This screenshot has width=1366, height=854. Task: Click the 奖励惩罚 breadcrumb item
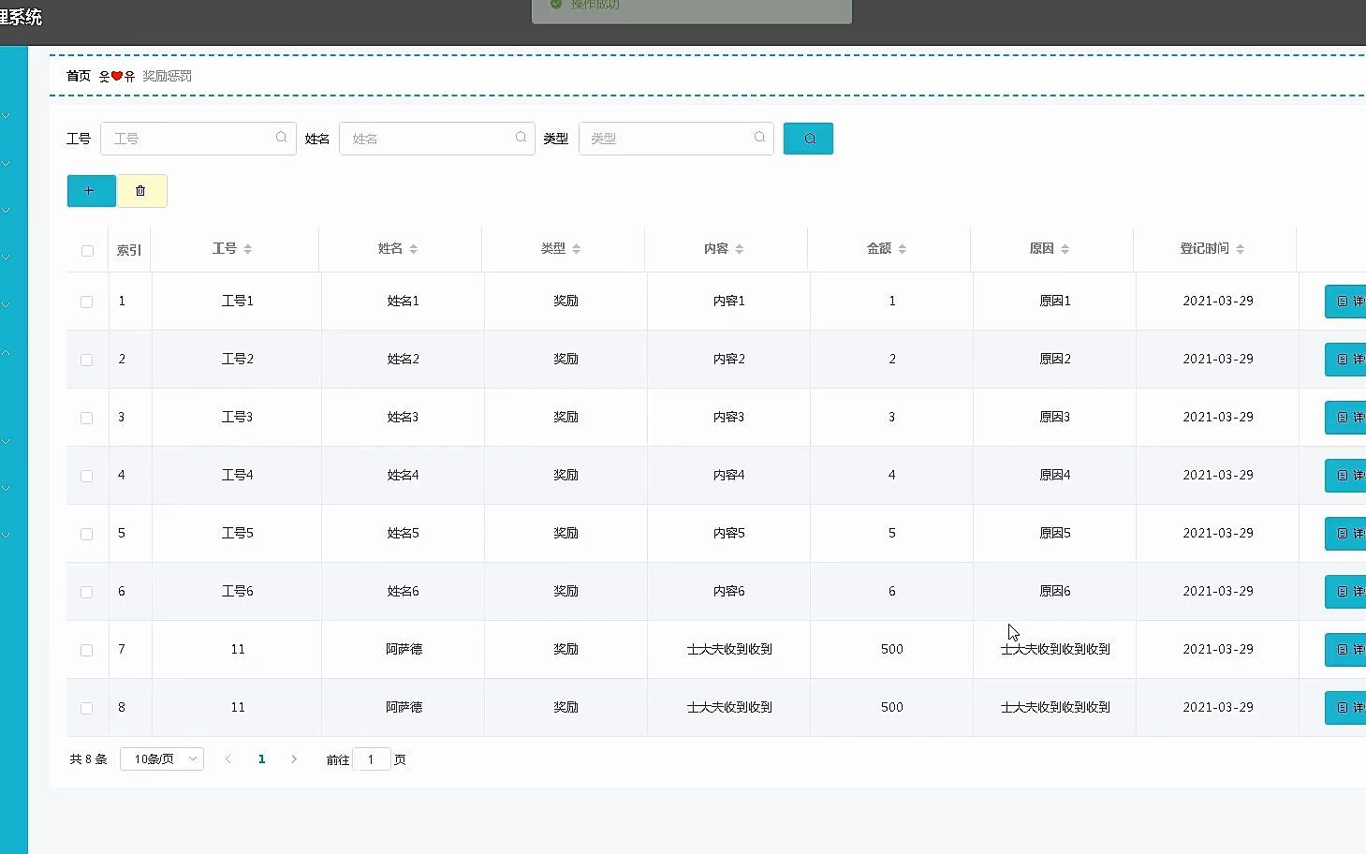point(167,76)
